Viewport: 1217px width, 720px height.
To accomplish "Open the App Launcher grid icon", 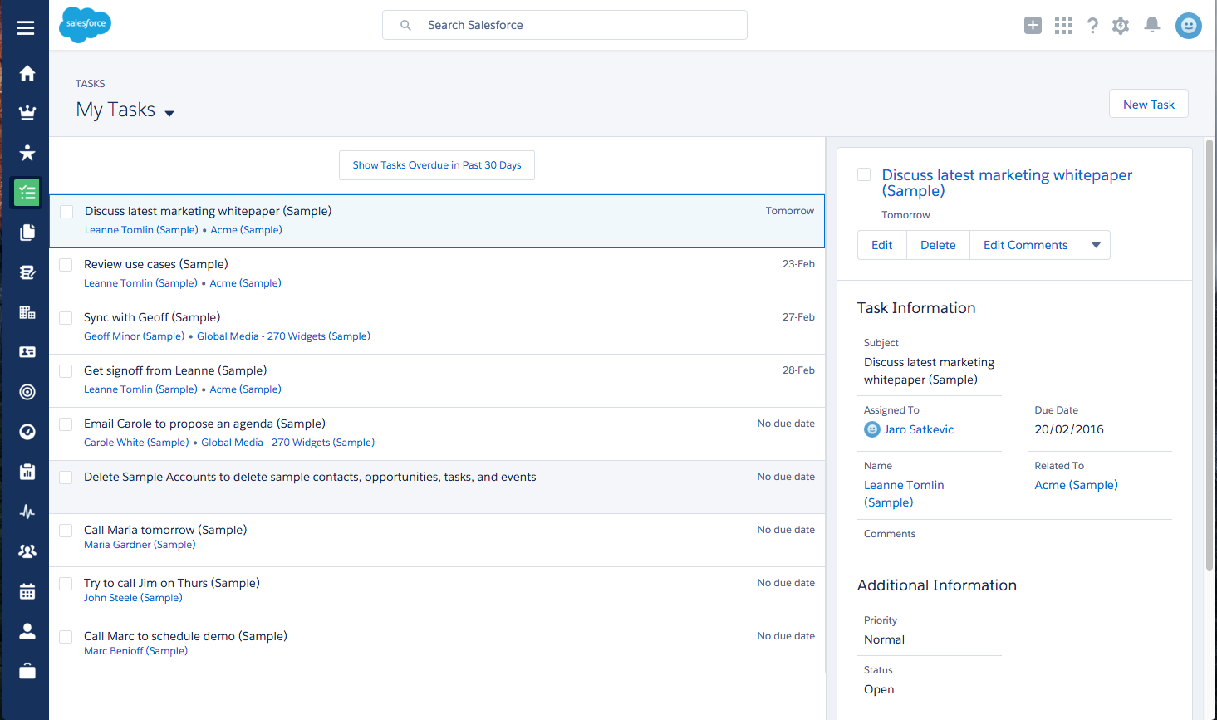I will coord(1063,26).
